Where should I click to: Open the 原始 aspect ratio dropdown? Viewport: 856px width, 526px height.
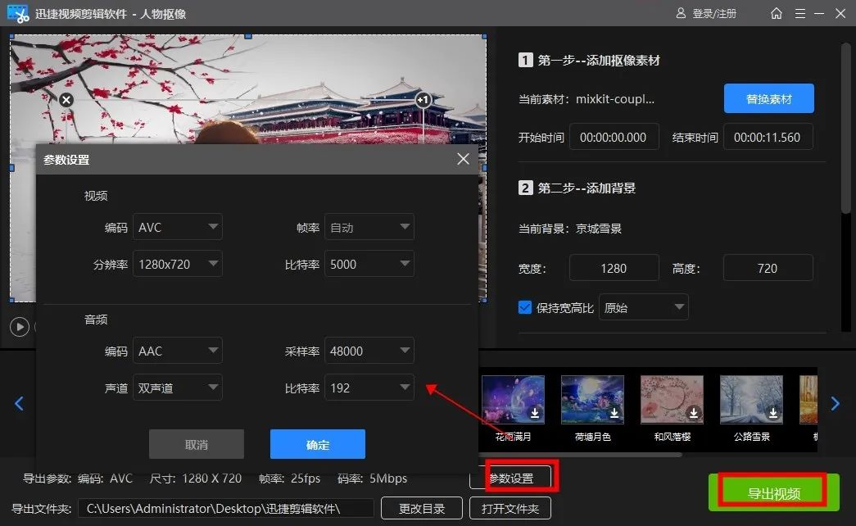[643, 306]
